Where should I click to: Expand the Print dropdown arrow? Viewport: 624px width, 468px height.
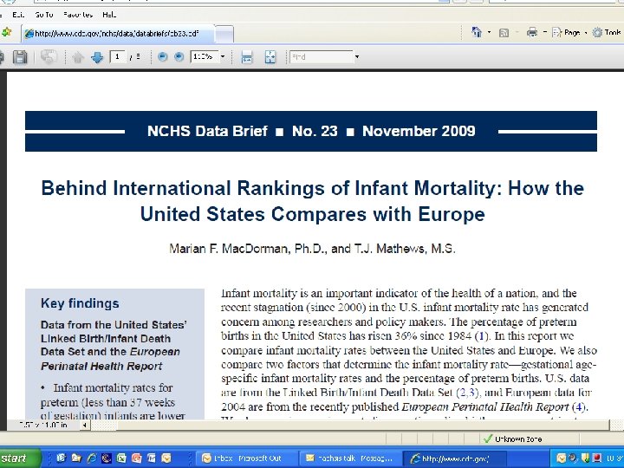coord(545,33)
